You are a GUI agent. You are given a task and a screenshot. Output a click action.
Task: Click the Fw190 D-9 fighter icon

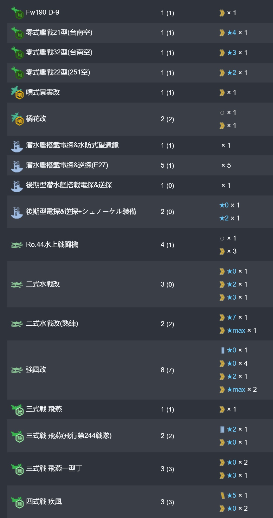[x=17, y=13]
